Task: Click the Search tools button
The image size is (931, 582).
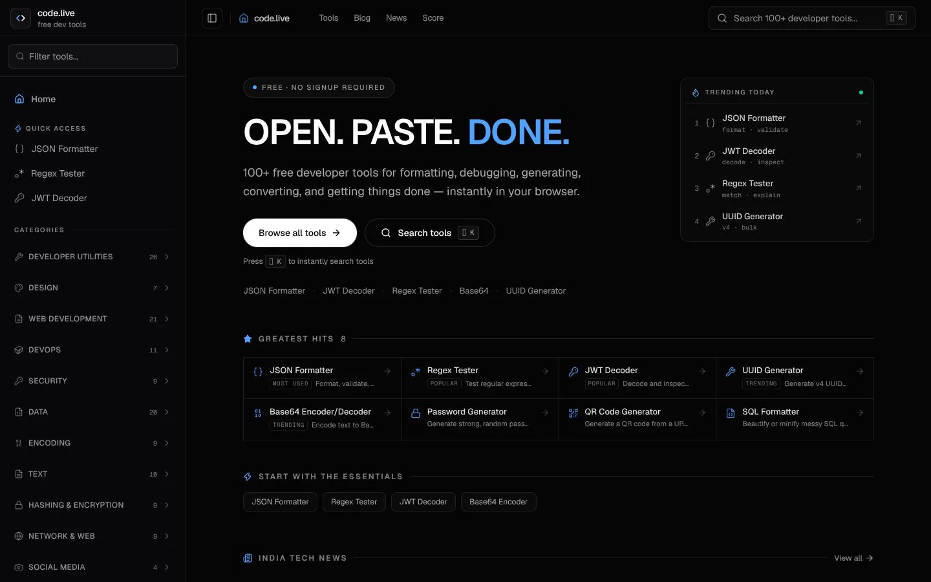Action: [x=430, y=233]
